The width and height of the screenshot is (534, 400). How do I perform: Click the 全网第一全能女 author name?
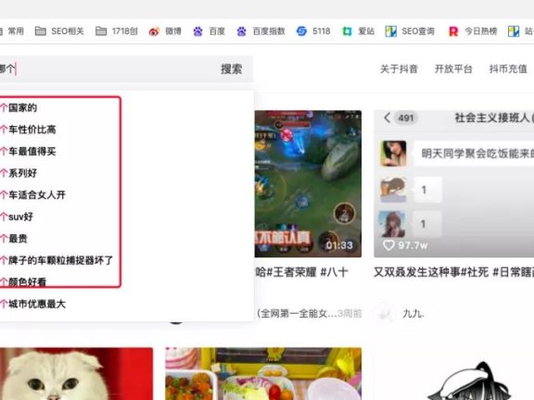297,313
